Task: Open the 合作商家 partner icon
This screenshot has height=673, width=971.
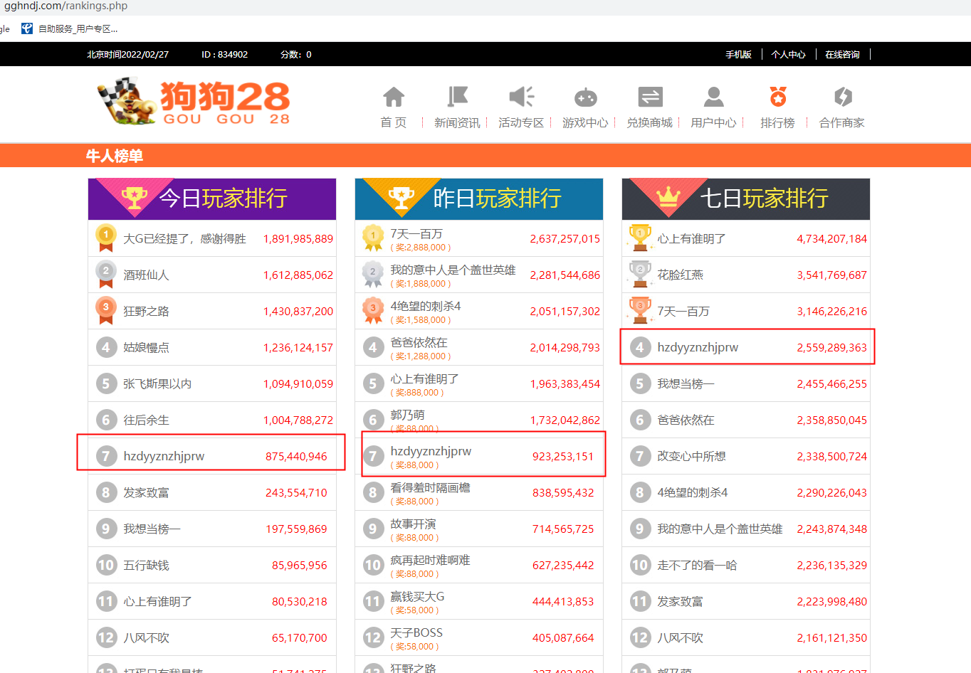Action: 842,97
